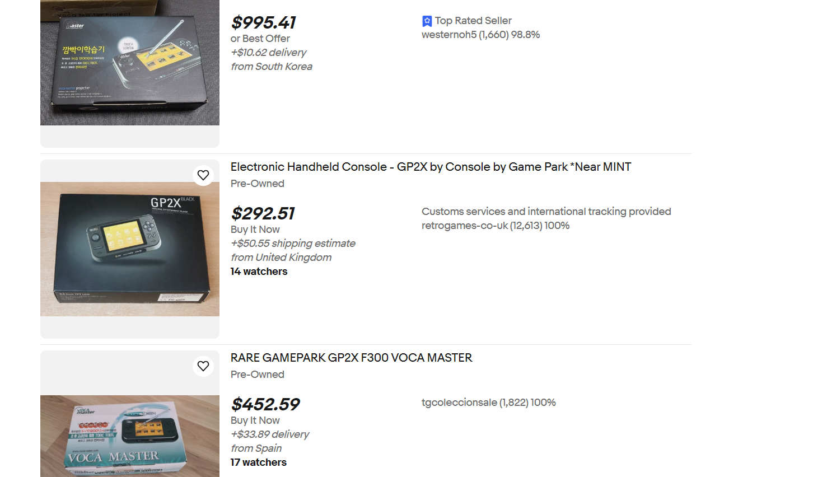Click heart icon on VOCA MASTER listing
827x477 pixels.
pos(203,366)
